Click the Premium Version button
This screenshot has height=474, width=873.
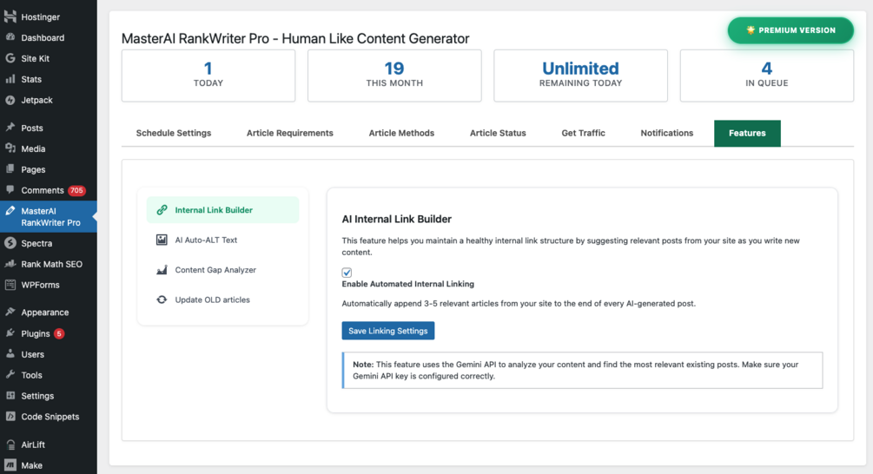(790, 30)
